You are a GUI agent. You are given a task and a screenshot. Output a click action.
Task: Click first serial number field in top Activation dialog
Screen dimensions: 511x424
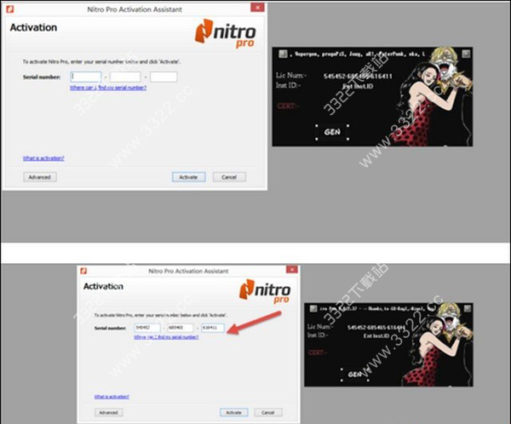(x=86, y=77)
